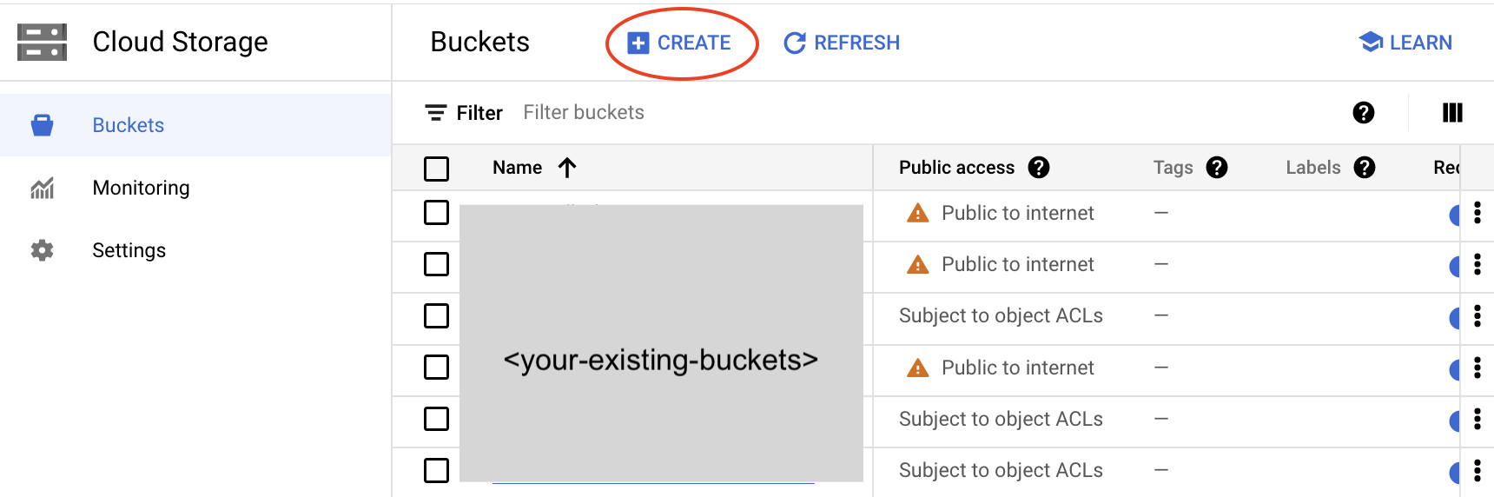Open the LEARN panel button
The image size is (1494, 497).
pos(1405,43)
